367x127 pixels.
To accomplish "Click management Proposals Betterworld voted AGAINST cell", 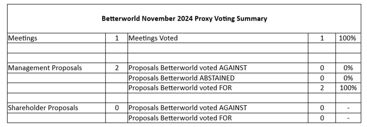I will [218, 68].
